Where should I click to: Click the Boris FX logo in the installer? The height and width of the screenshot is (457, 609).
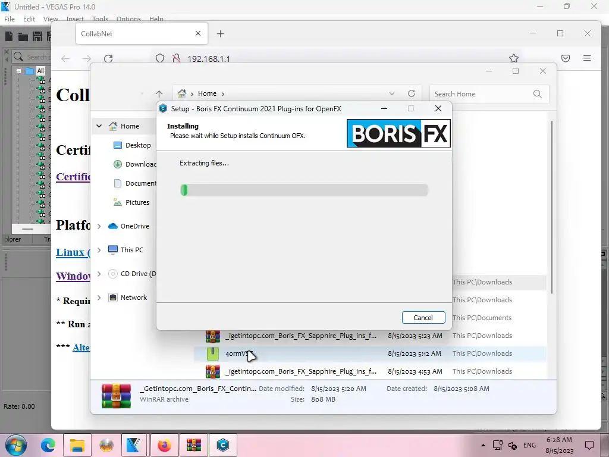[x=398, y=133]
